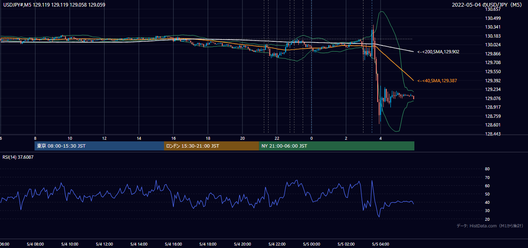This screenshot has height=248, width=528.
Task: Click RSI scale value 40
Action: point(487,202)
